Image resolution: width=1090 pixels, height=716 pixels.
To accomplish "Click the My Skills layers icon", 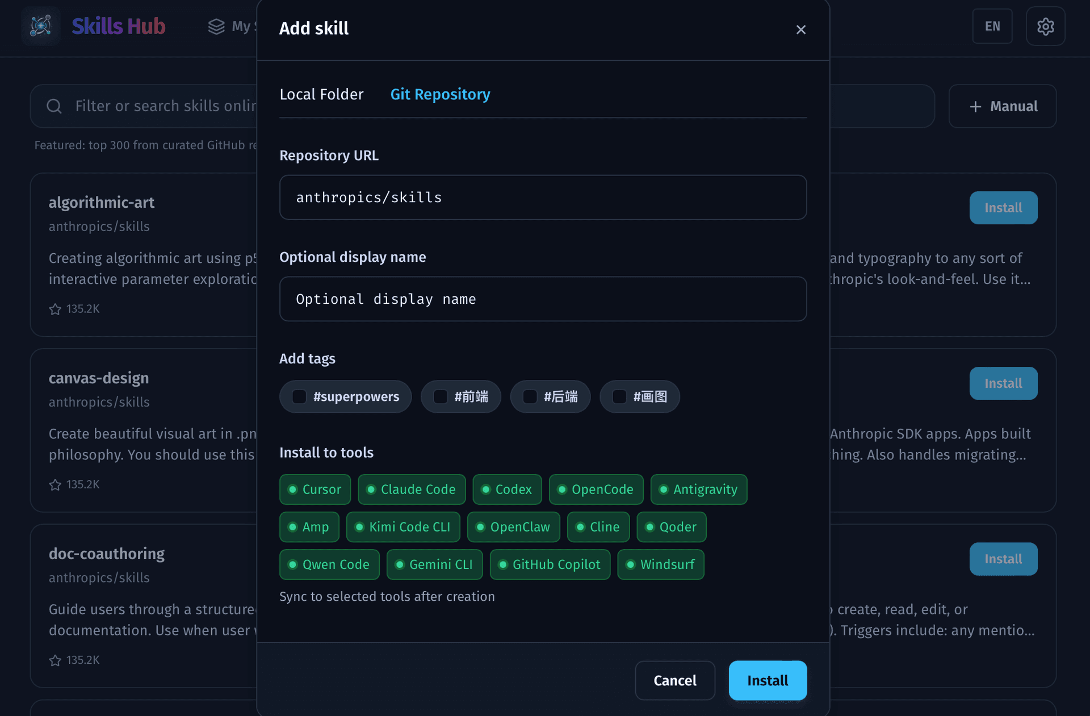I will (x=216, y=26).
